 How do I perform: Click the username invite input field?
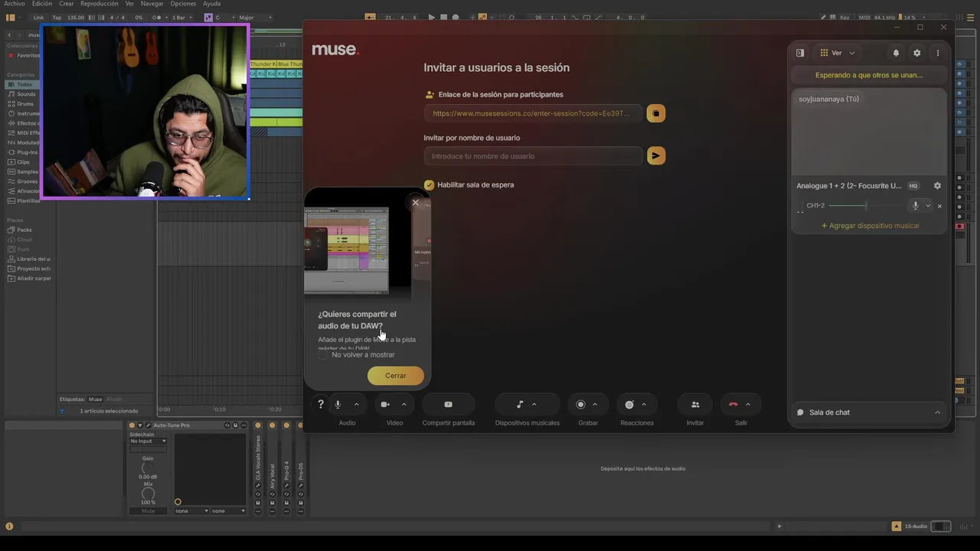(533, 156)
